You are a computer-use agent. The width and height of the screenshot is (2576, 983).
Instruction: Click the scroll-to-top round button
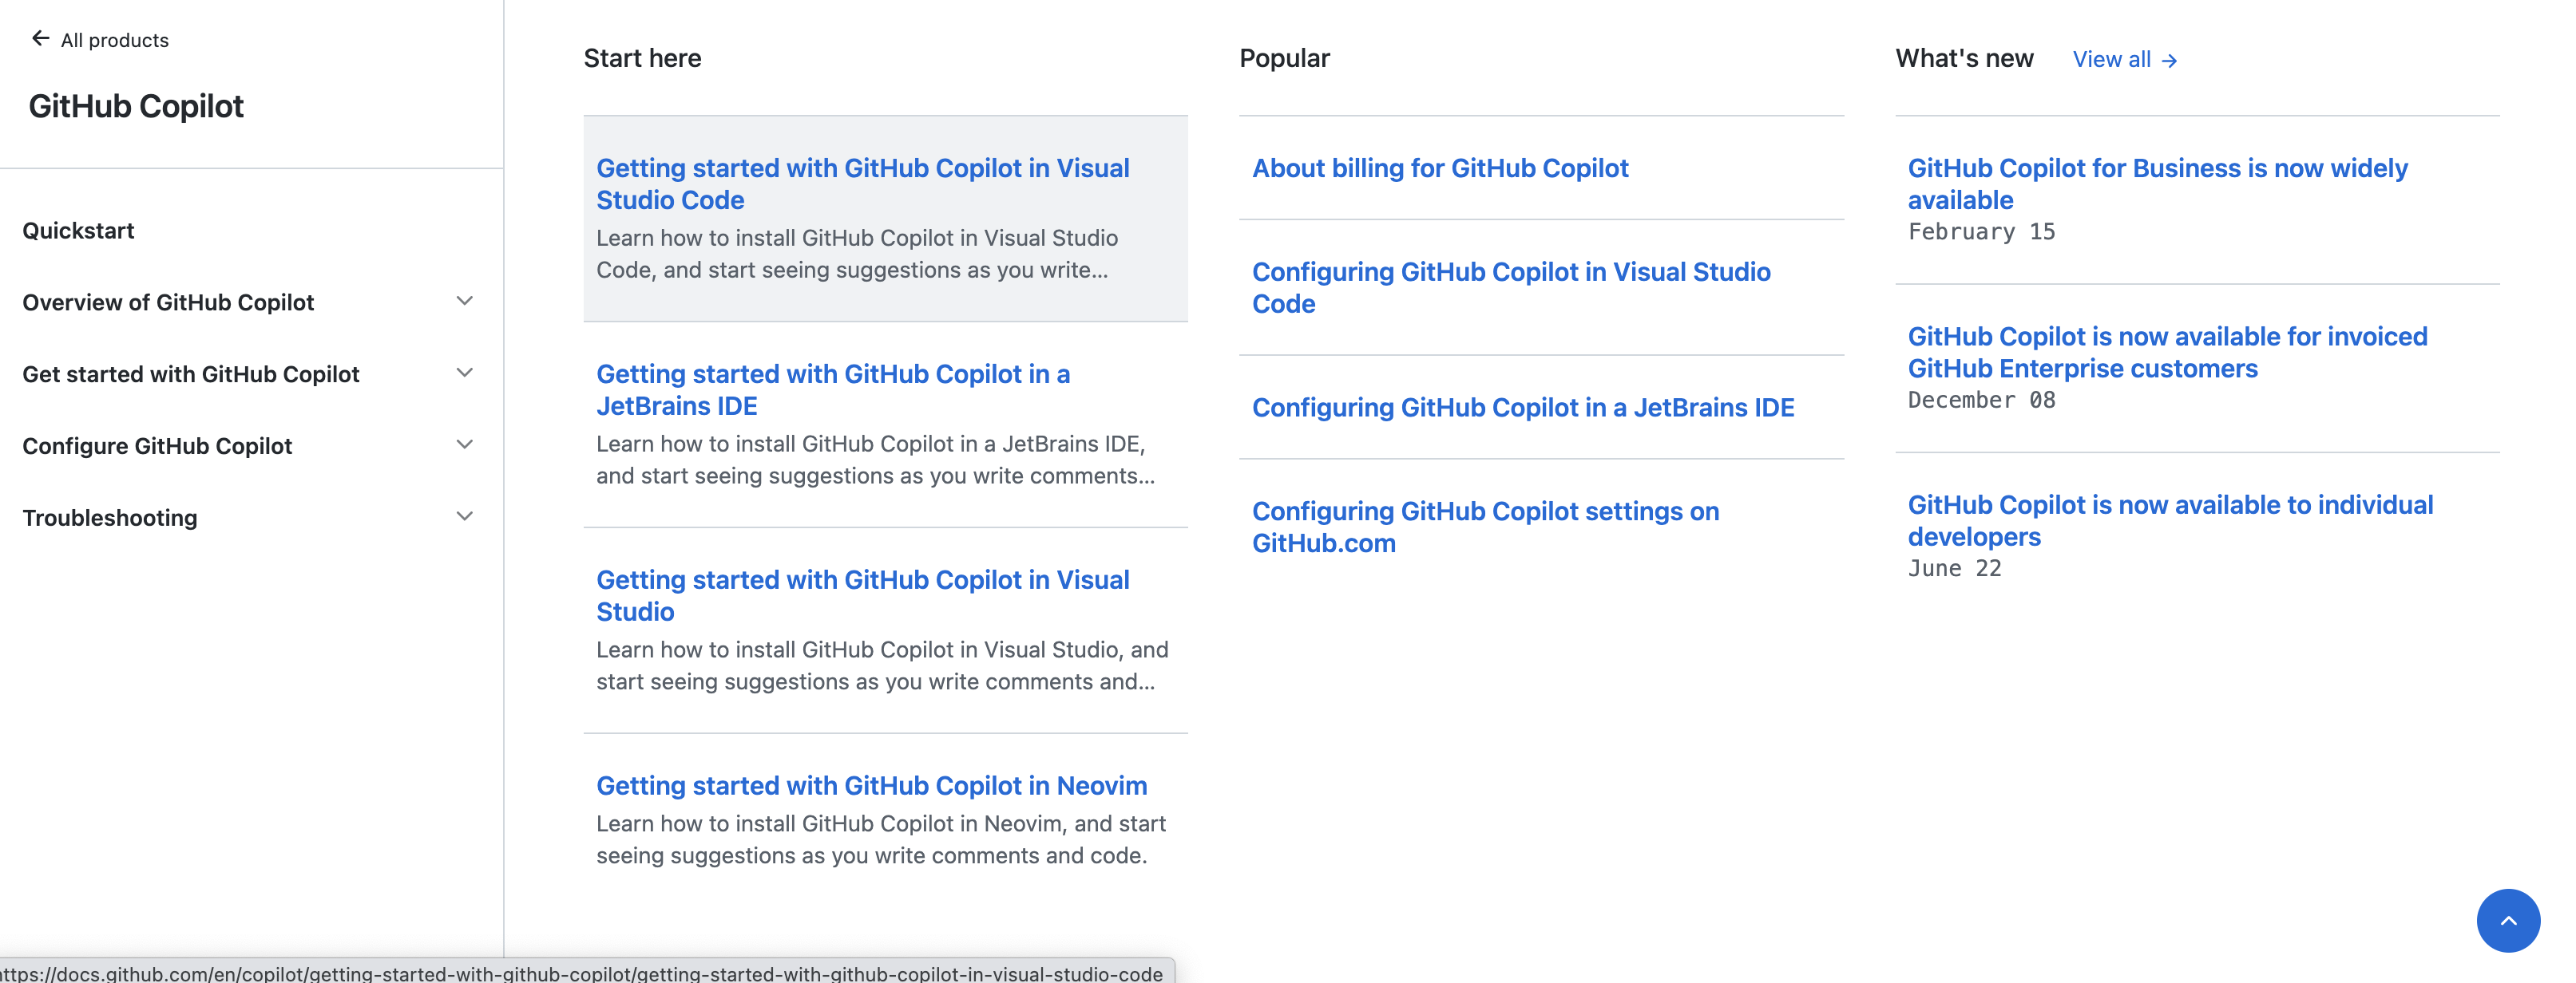pyautogui.click(x=2507, y=920)
